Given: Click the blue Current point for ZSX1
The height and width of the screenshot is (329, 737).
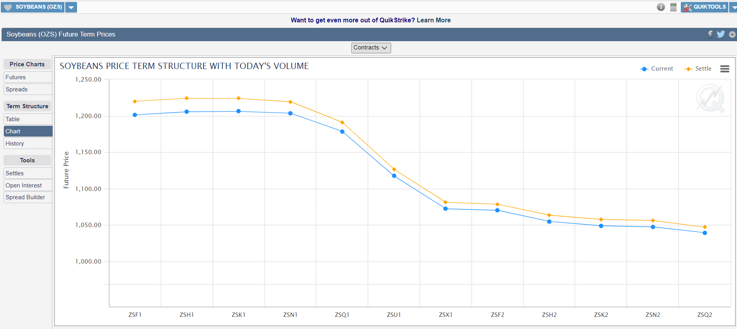Looking at the screenshot, I should [445, 209].
